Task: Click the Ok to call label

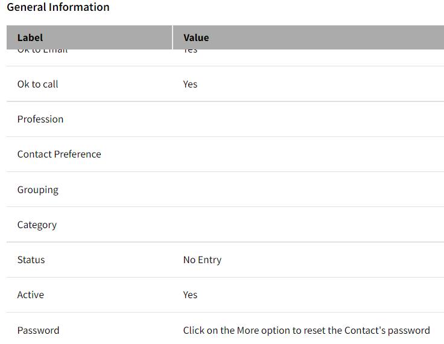Action: 37,84
